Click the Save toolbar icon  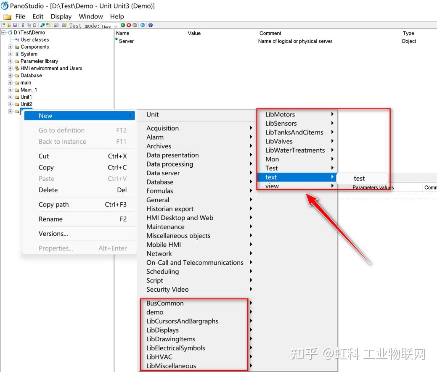pyautogui.click(x=15, y=25)
